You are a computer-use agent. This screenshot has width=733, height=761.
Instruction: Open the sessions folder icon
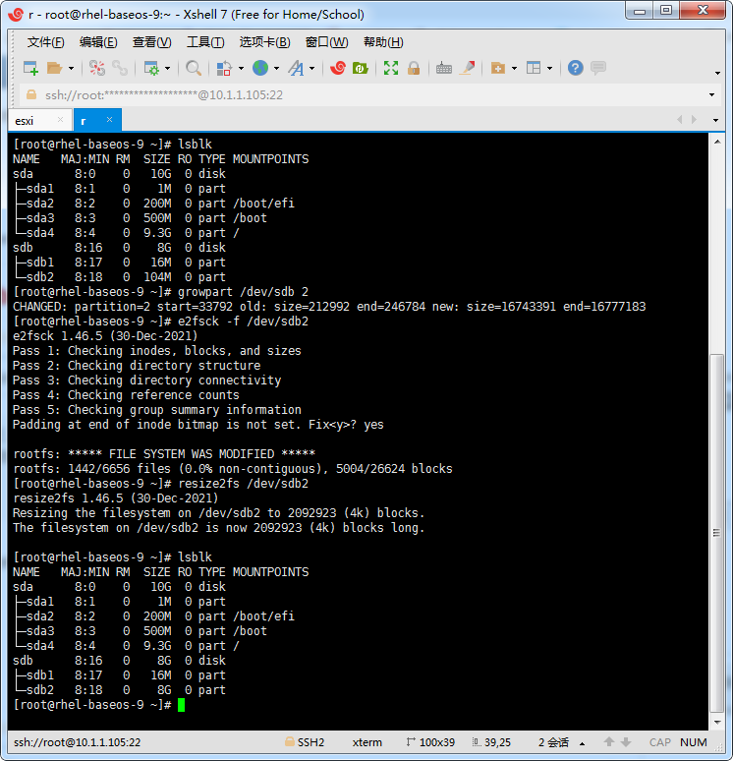point(54,69)
